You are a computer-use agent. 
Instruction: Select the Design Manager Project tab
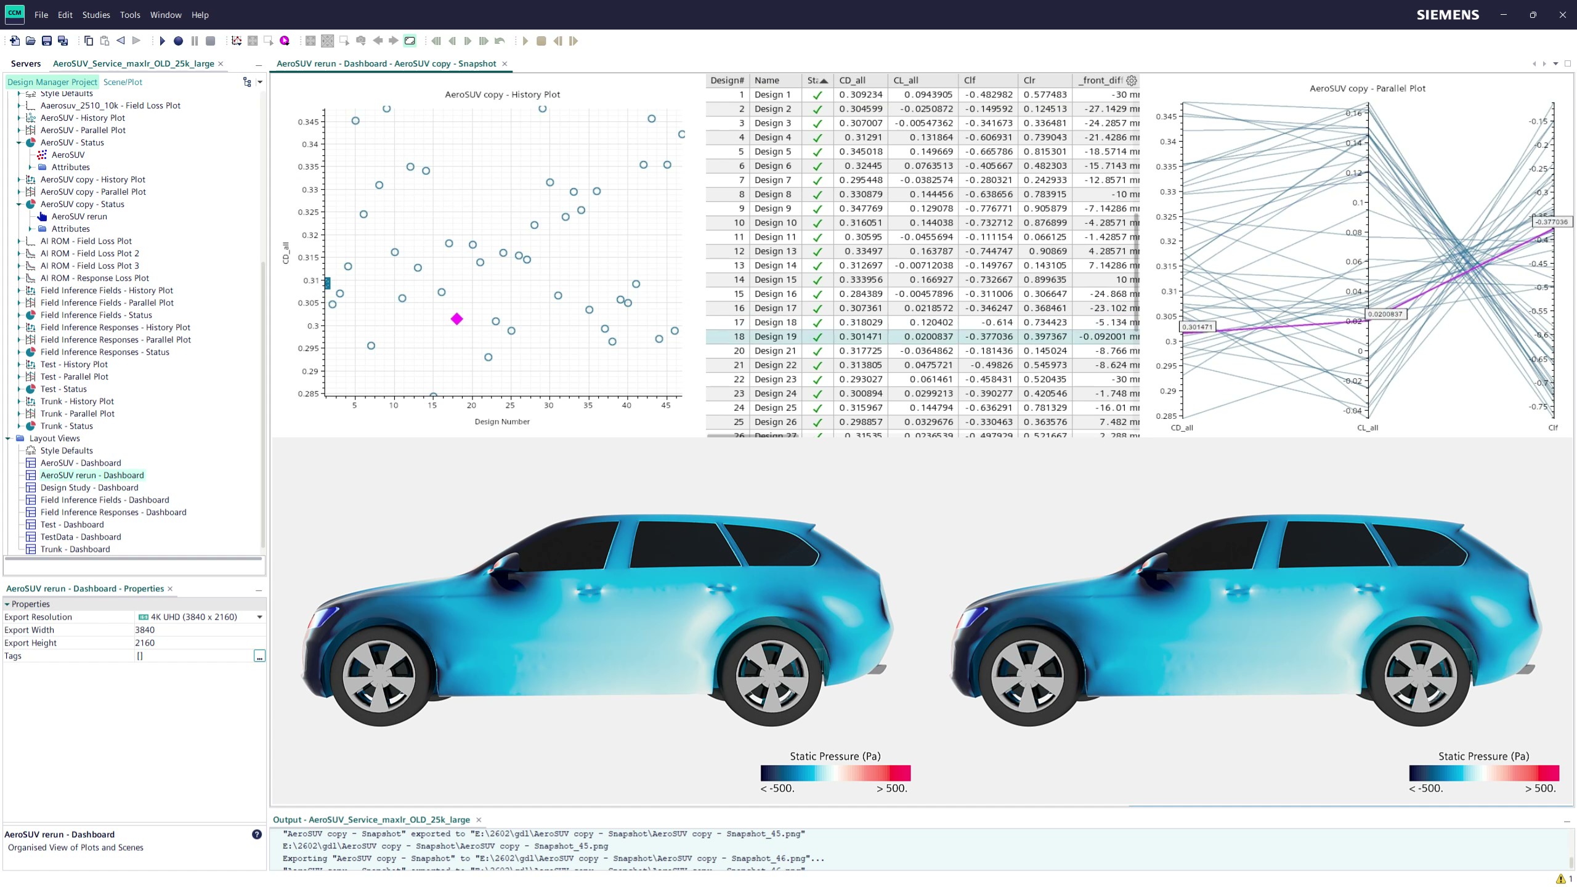point(52,82)
